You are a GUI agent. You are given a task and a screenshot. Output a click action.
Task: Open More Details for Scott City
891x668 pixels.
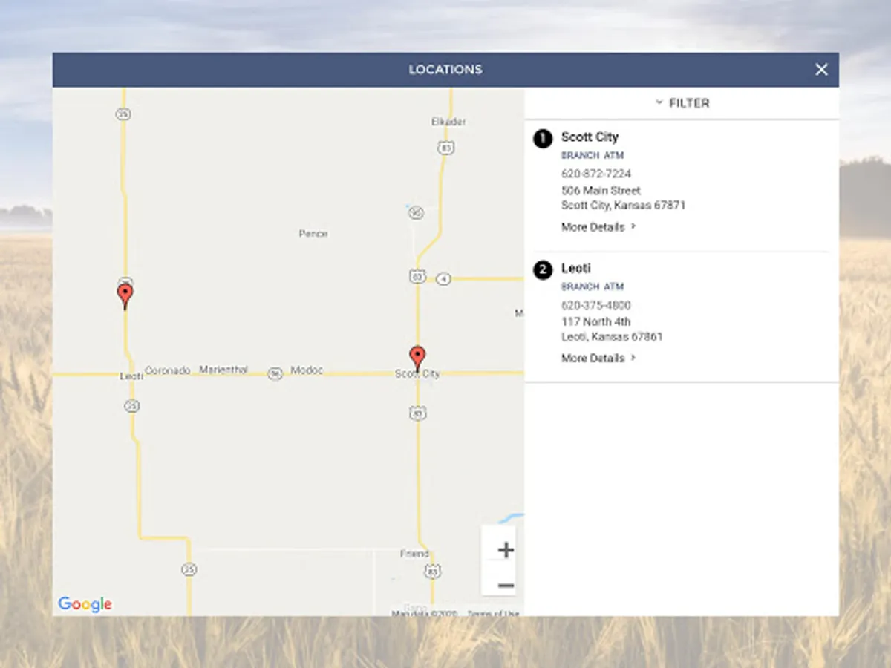[x=598, y=227]
